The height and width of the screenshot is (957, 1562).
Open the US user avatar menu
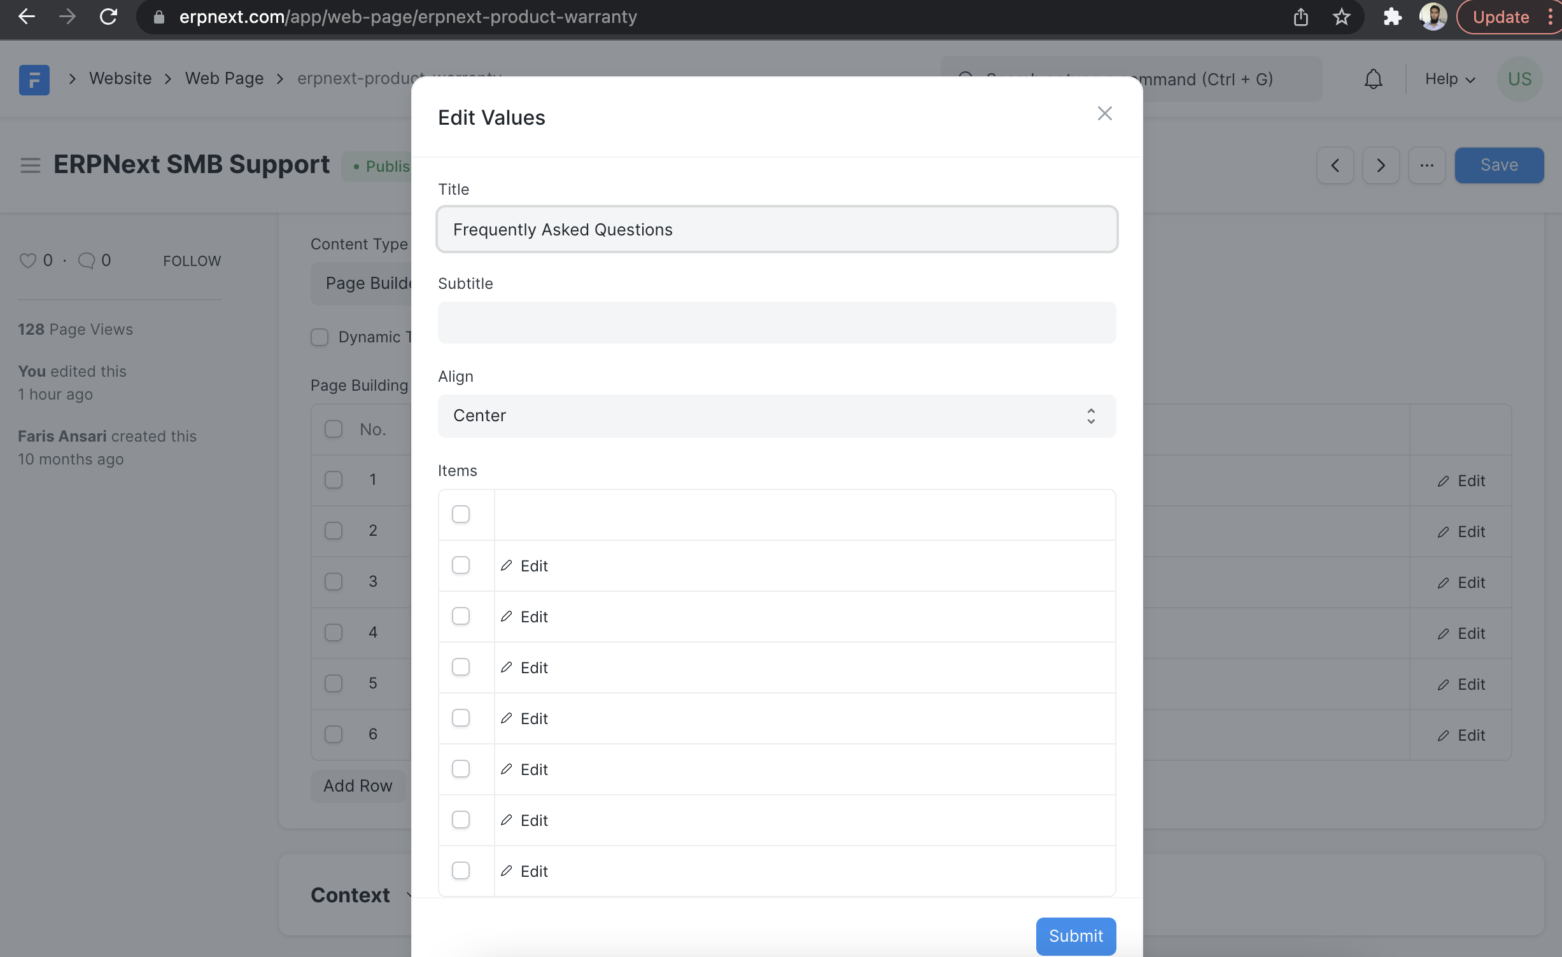click(x=1519, y=79)
